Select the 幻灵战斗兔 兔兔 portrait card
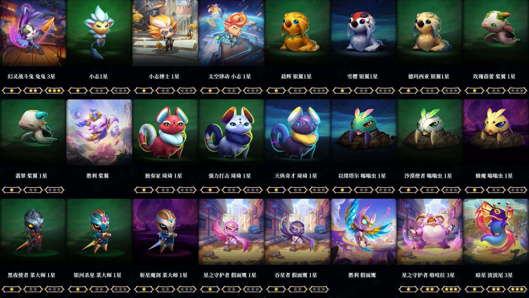This screenshot has height=298, width=529. 33,33
